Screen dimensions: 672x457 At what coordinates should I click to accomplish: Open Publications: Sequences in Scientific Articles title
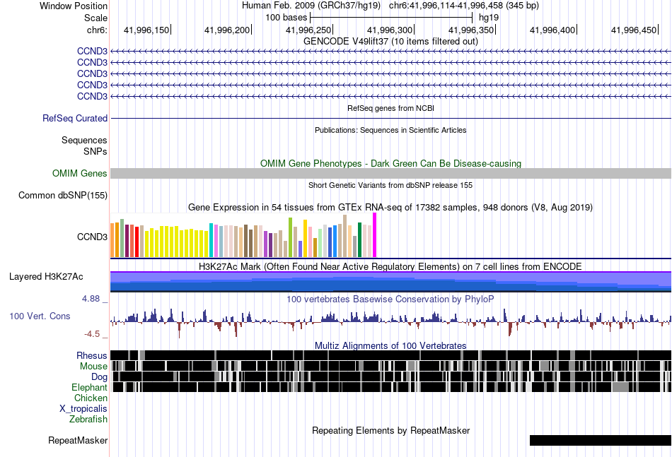[x=390, y=130]
